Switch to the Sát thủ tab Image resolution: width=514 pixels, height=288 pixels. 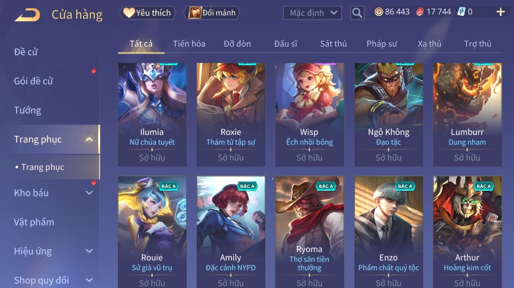pyautogui.click(x=333, y=44)
